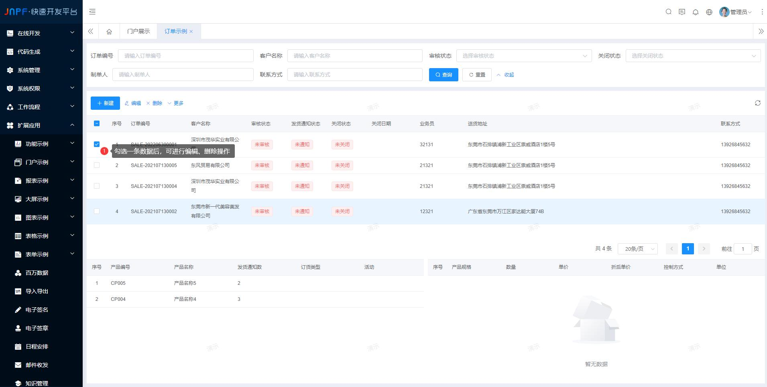The image size is (767, 387).
Task: Focus the 联系方式 input field
Action: 355,75
